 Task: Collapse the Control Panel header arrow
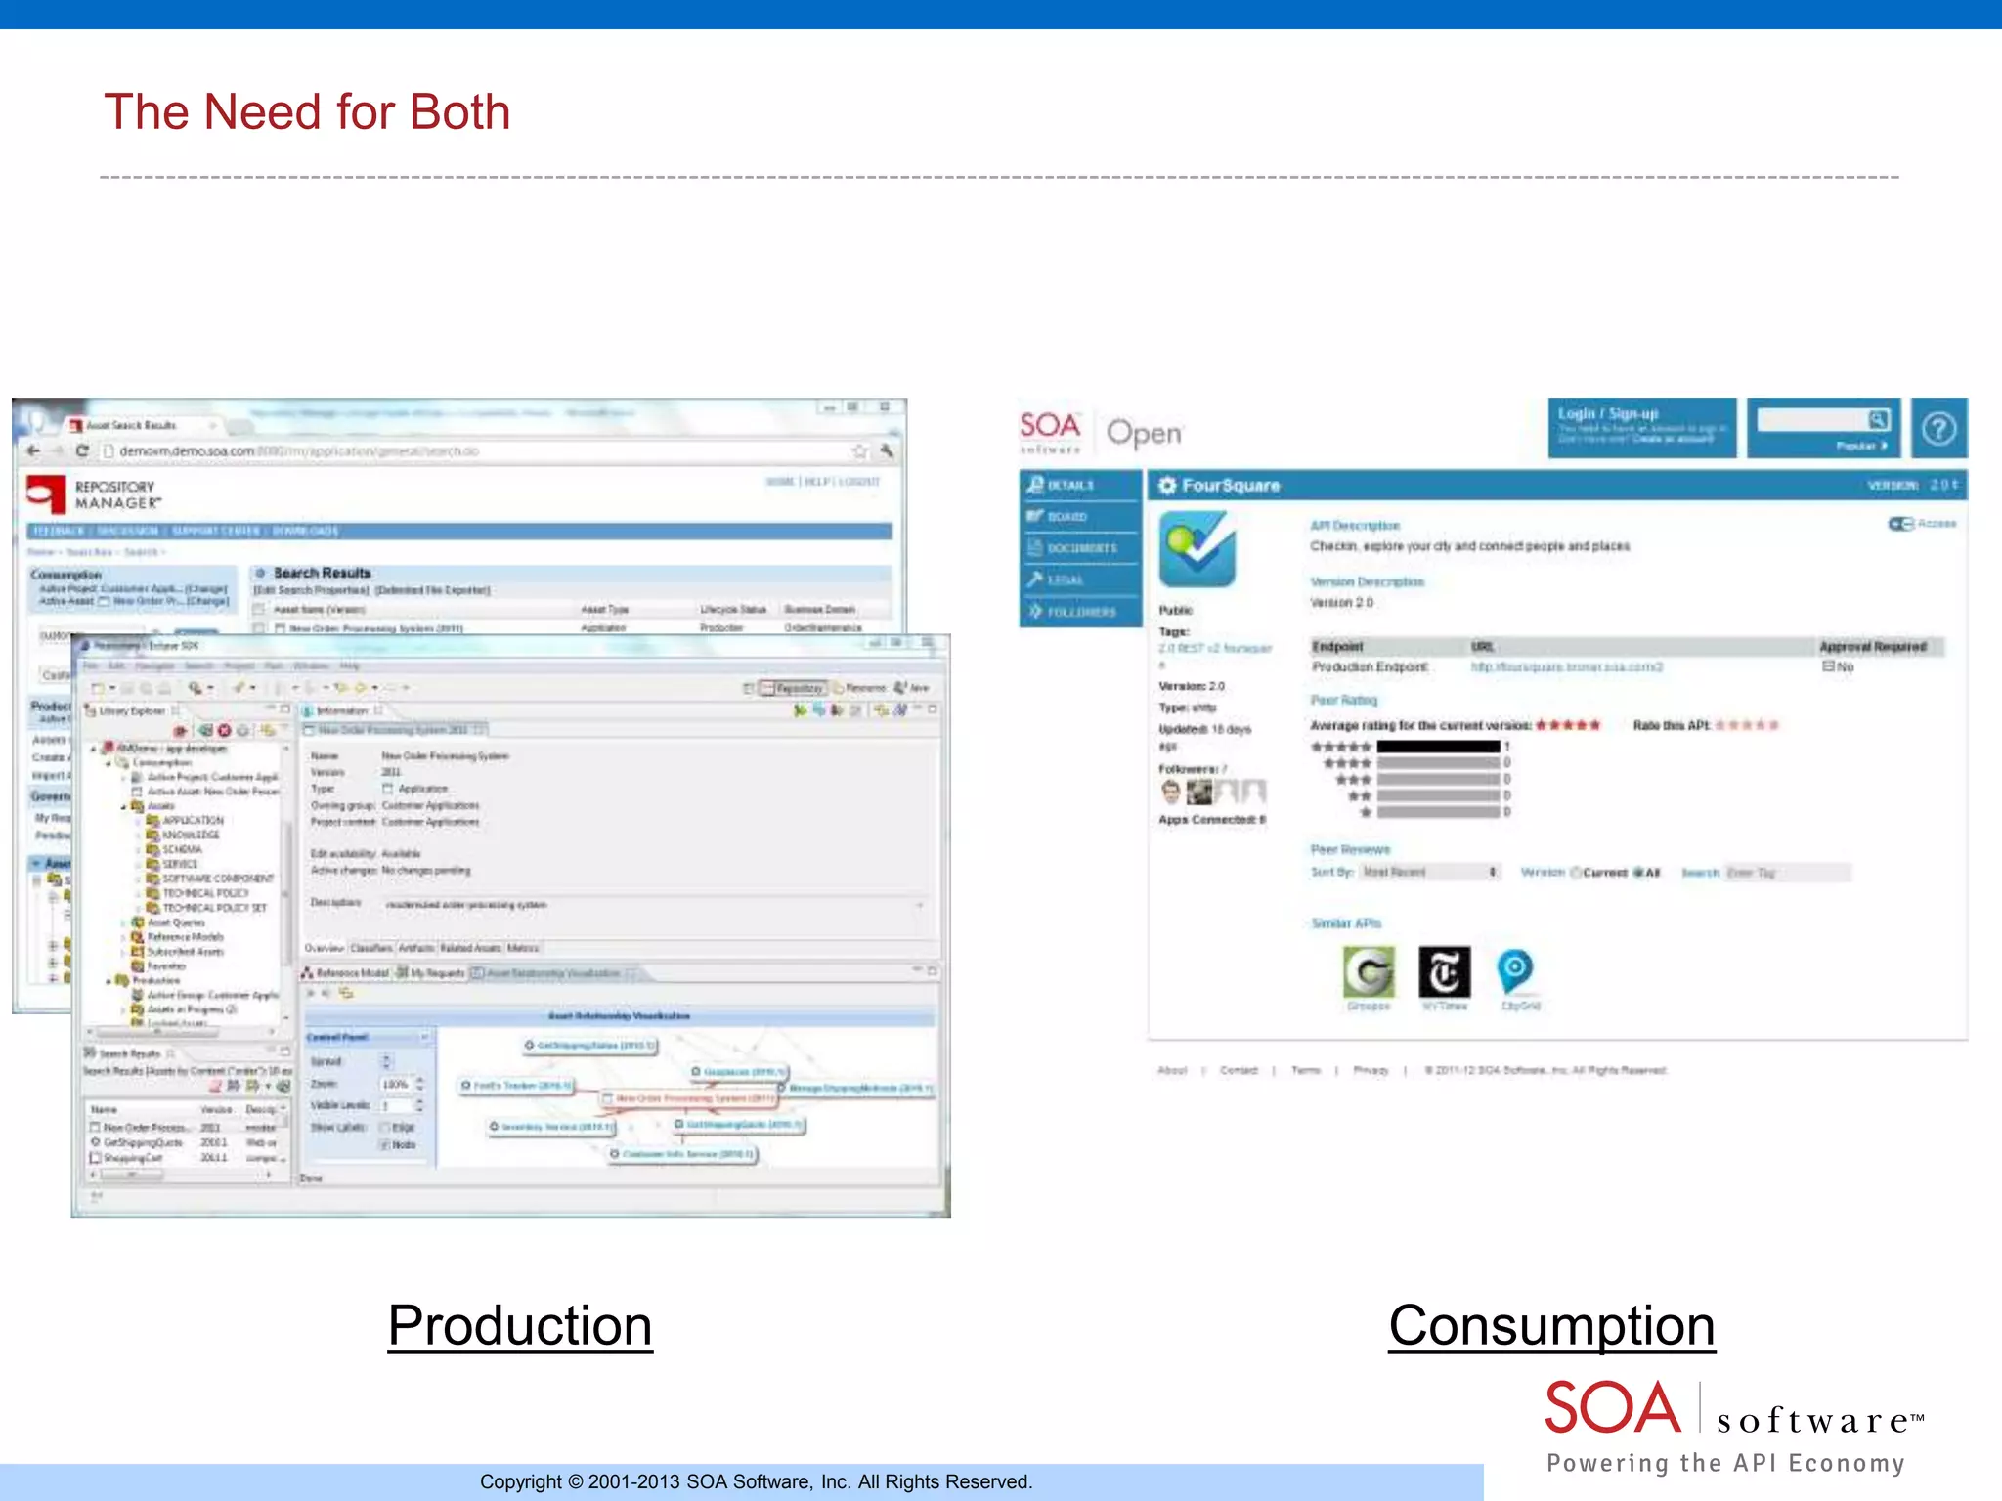[x=424, y=1037]
